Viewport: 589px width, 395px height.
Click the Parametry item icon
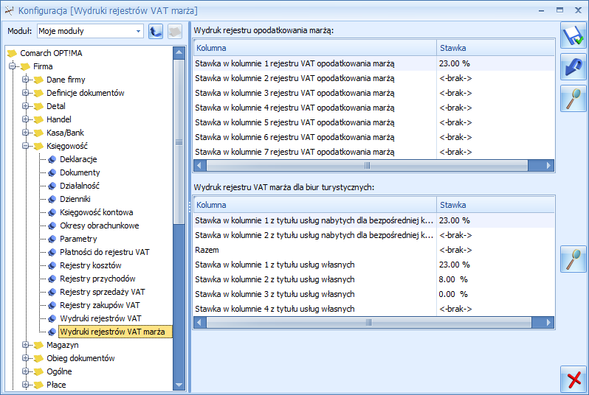coord(52,239)
